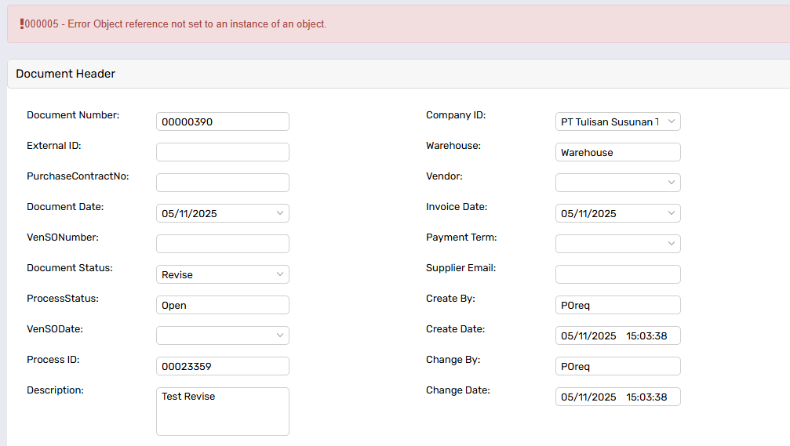Click the red exclamation error icon

coord(21,24)
